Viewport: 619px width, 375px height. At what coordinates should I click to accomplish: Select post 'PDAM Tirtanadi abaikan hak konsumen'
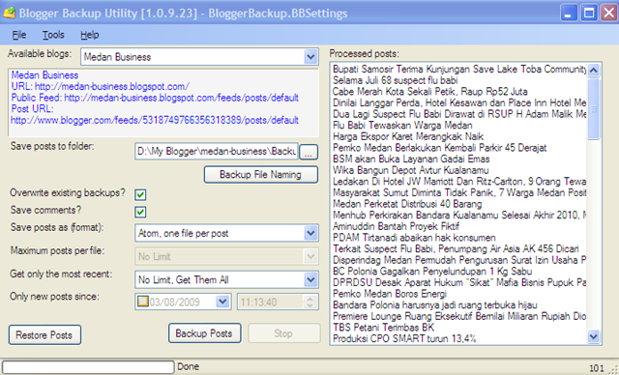(414, 238)
